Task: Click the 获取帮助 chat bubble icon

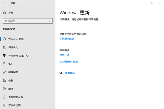Action: tap(61, 73)
